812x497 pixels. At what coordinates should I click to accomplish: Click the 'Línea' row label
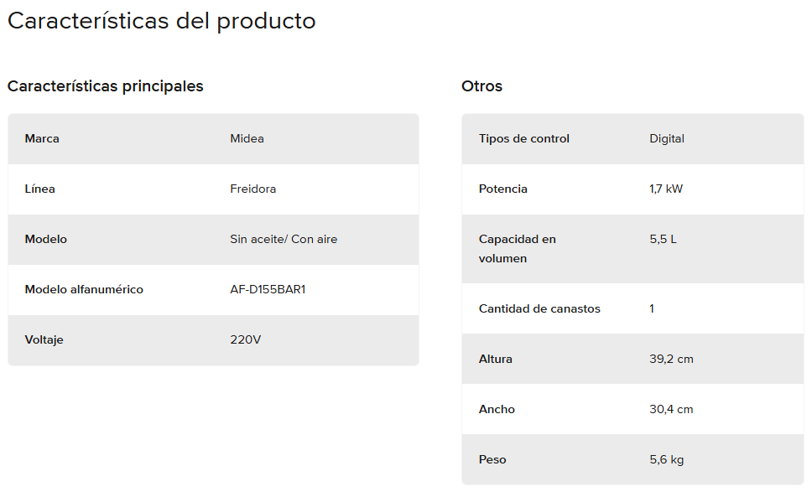click(40, 189)
